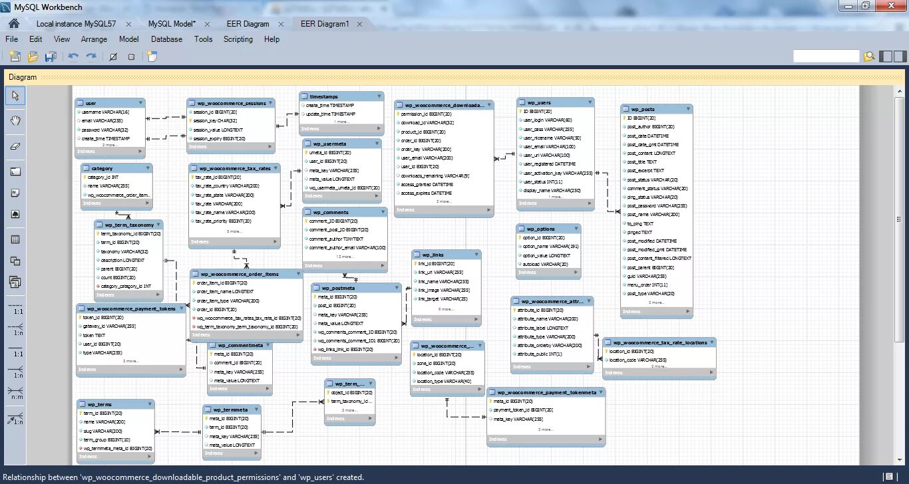909x484 pixels.
Task: Redo the last undone action in toolbar
Action: click(91, 57)
